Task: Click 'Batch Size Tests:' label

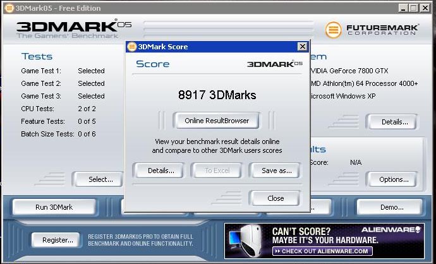Action: [47, 134]
